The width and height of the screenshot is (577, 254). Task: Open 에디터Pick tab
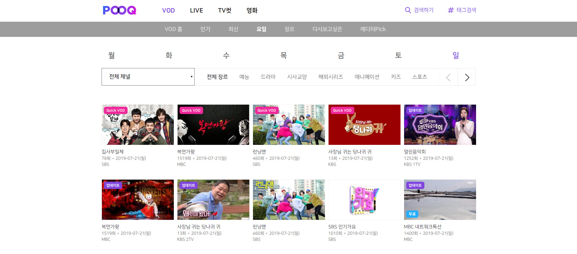pos(373,29)
